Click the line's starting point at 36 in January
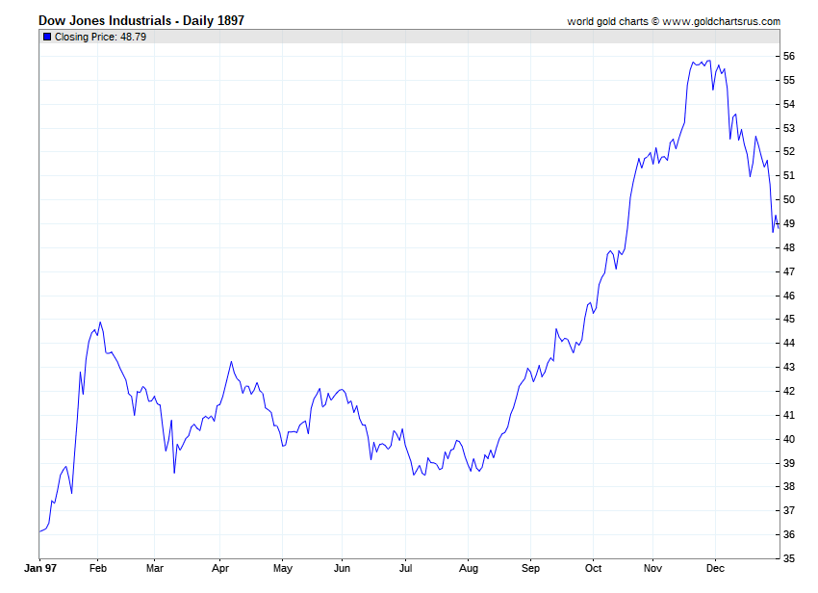Screen dimensions: 818x593 pyautogui.click(x=40, y=531)
